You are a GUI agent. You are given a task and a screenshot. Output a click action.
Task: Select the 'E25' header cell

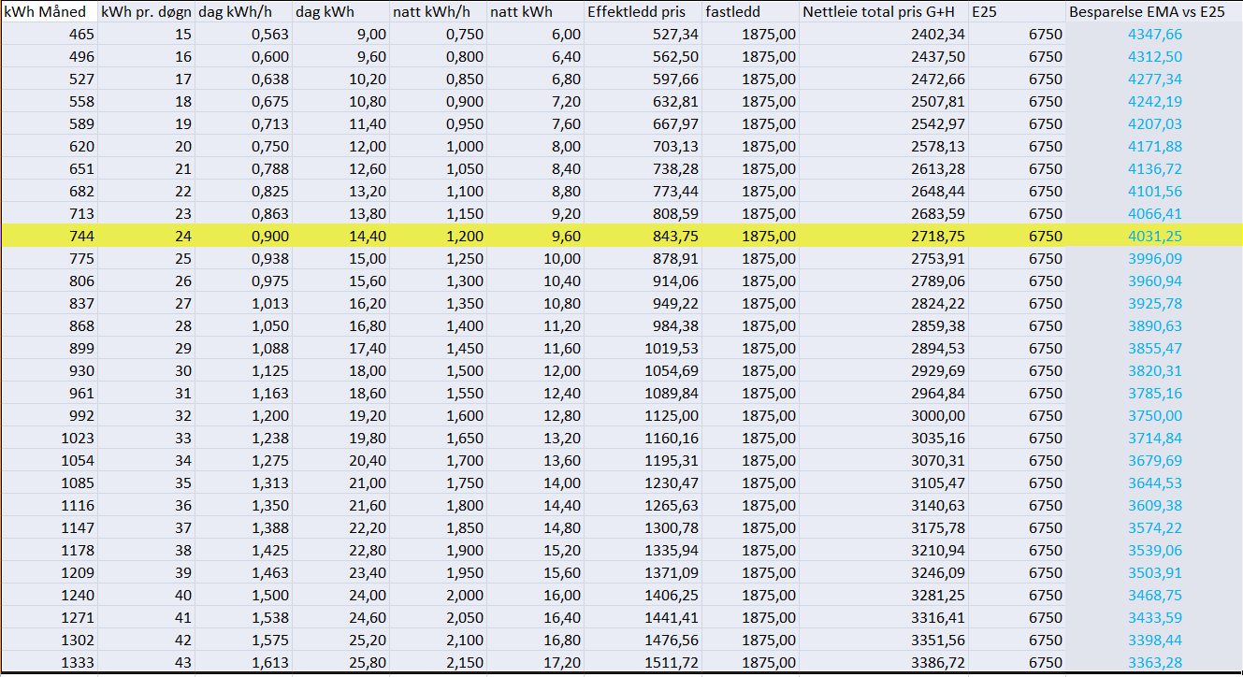tap(1018, 12)
